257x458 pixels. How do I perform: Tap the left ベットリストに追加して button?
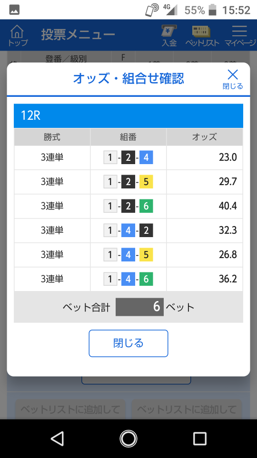[x=70, y=409]
